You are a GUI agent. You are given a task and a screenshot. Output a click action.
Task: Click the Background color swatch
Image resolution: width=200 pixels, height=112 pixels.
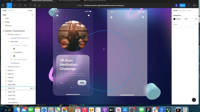pyautogui.click(x=174, y=19)
